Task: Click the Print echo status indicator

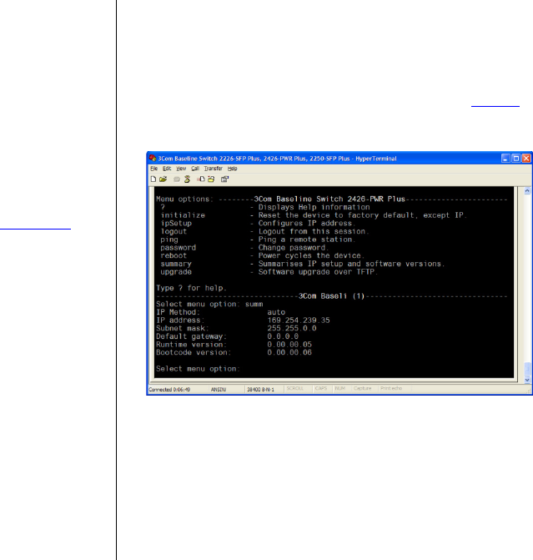Action: [x=391, y=388]
